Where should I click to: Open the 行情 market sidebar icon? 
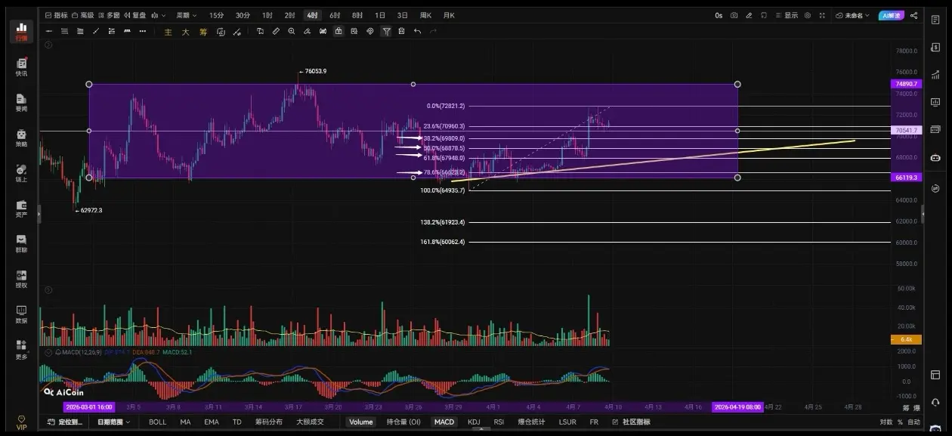tap(21, 31)
